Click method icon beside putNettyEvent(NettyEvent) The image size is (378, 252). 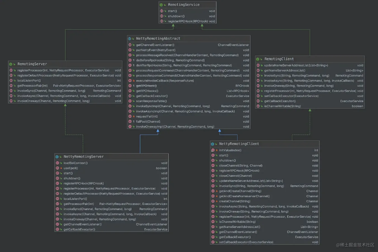pyautogui.click(x=130, y=50)
